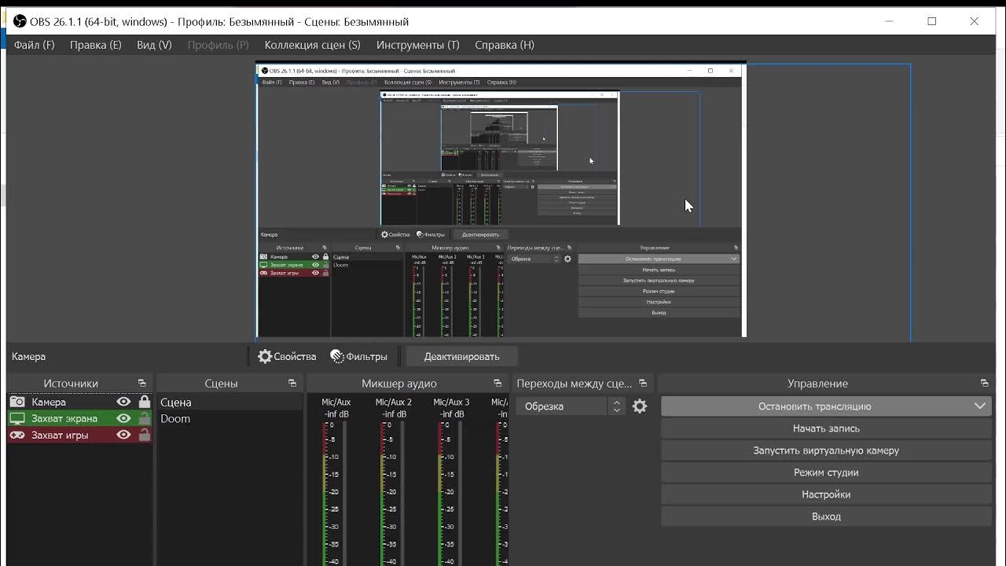Step the transition selector spinner arrows
1006x566 pixels.
click(617, 406)
